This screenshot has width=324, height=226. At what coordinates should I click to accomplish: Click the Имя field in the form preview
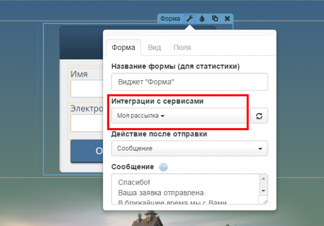(x=86, y=89)
